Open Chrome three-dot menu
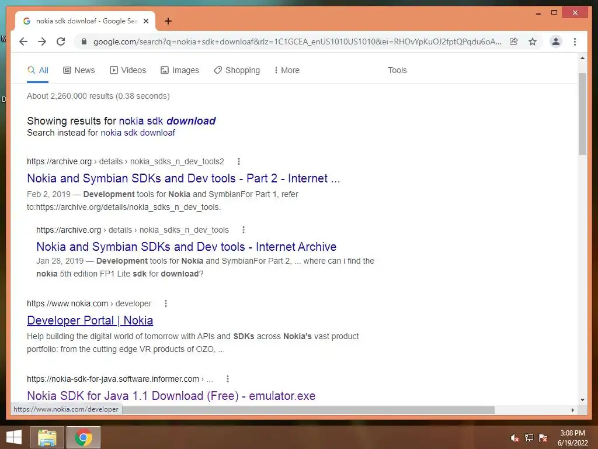598x449 pixels. tap(575, 42)
